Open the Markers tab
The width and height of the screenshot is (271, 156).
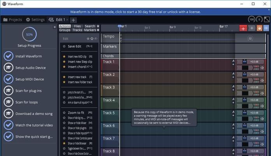[90, 30]
